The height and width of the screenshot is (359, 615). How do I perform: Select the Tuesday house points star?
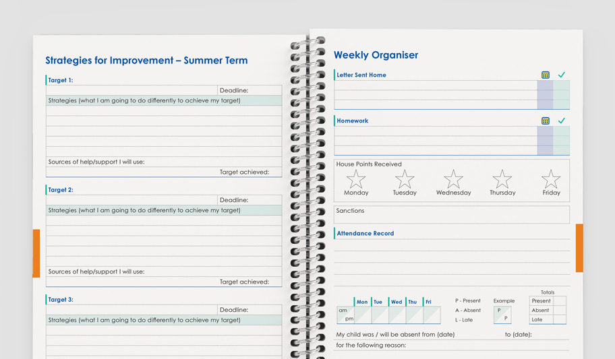pos(405,179)
